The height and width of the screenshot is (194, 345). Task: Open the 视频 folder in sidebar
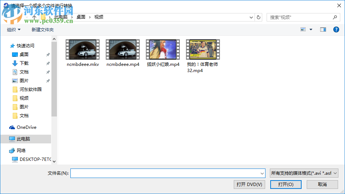[24, 98]
